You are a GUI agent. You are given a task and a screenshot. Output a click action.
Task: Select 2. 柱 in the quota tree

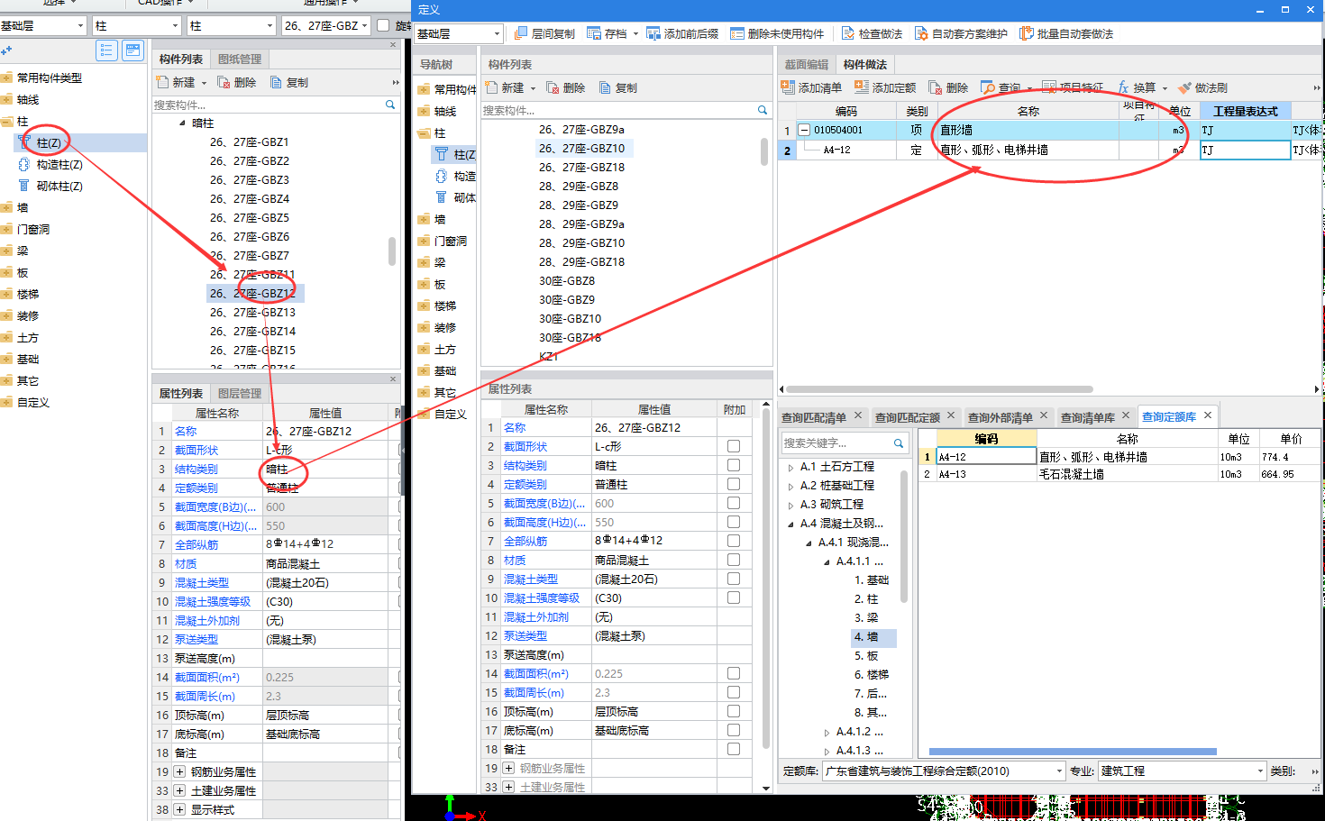[865, 598]
